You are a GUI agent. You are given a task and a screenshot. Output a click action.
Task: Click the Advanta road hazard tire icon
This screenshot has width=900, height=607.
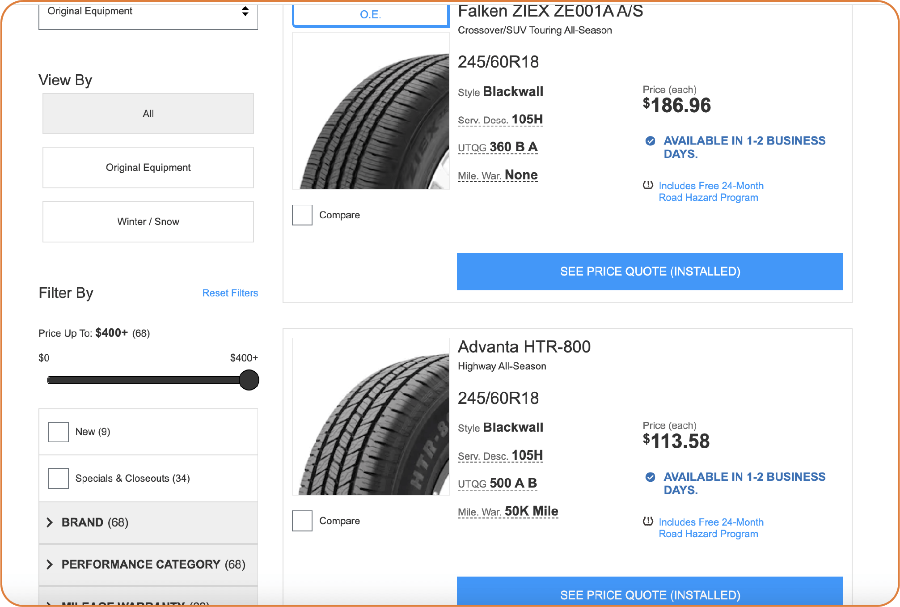click(648, 521)
